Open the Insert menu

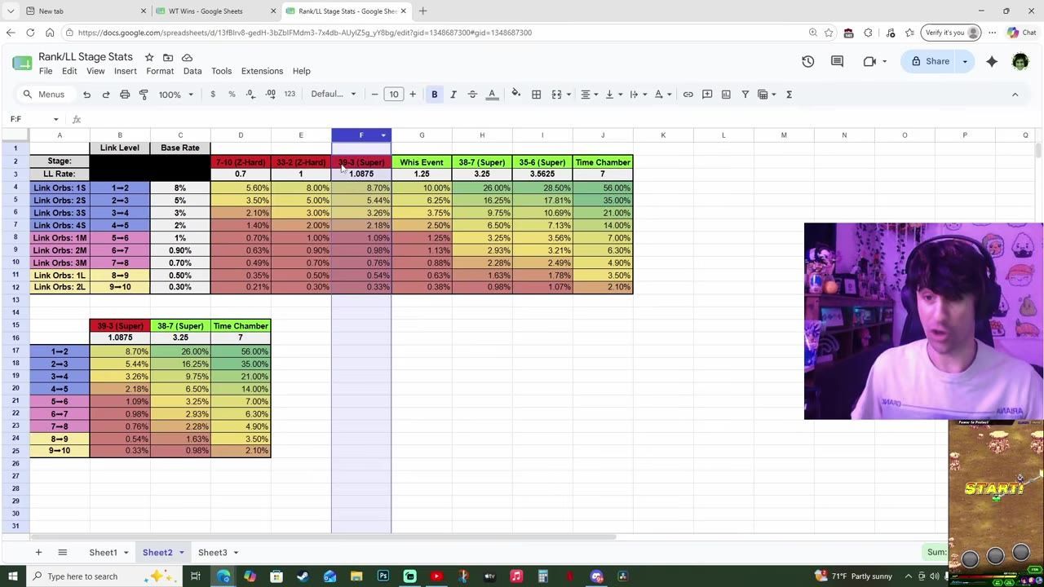pos(126,71)
